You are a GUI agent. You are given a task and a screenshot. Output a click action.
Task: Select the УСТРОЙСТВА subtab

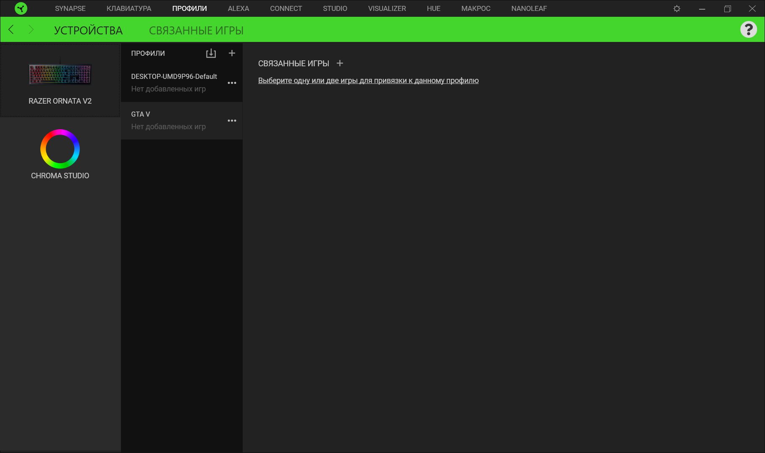pos(88,30)
